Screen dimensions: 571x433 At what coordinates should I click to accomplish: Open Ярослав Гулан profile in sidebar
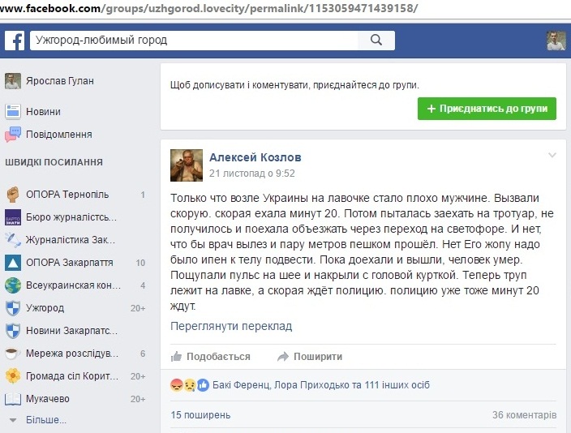pyautogui.click(x=49, y=81)
